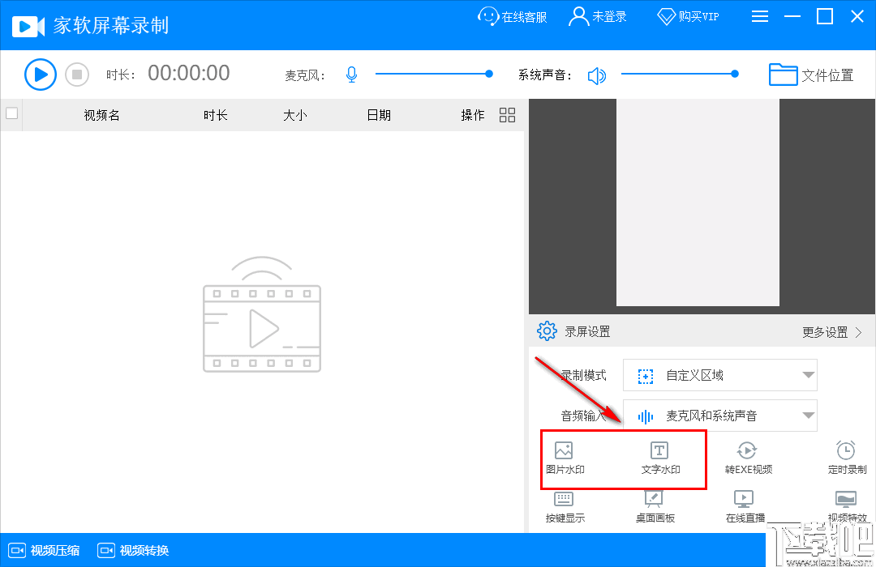
Task: Mute the microphone input
Action: (x=351, y=74)
